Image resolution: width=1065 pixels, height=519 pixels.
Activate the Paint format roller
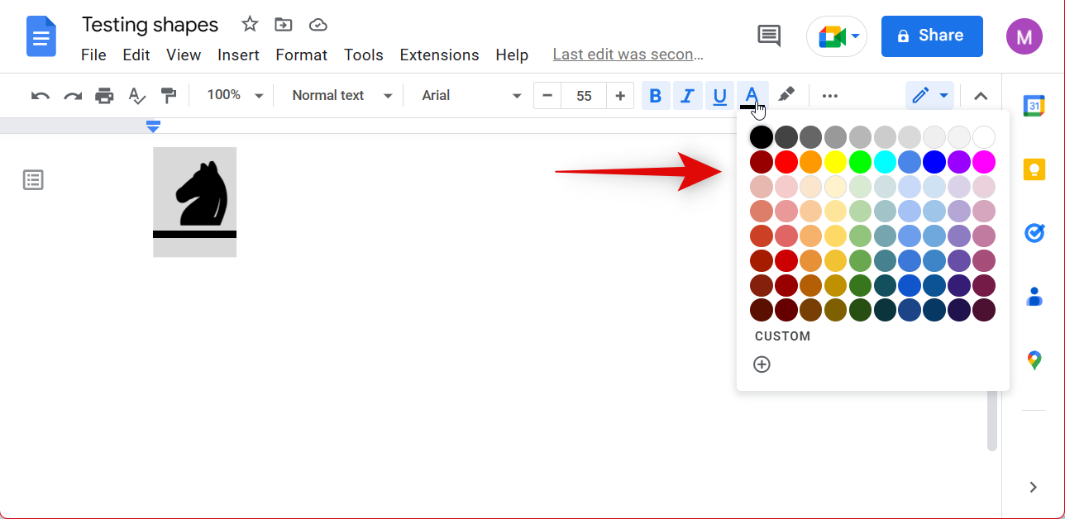(x=169, y=96)
